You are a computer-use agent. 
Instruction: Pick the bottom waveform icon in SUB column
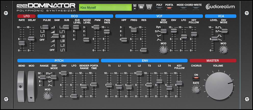[62, 50]
